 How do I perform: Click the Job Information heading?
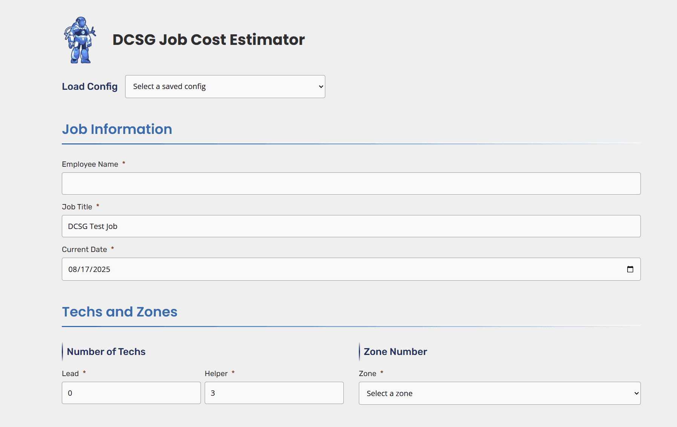pos(117,129)
